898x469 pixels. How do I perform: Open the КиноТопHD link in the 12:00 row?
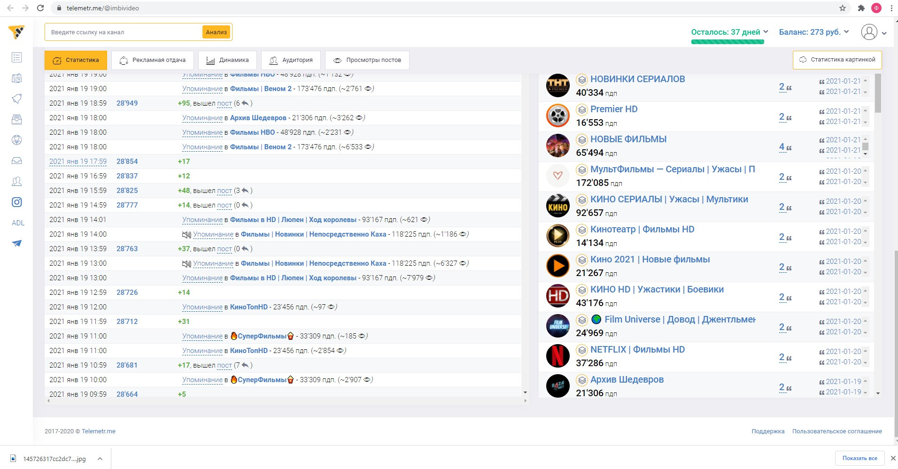(x=249, y=307)
